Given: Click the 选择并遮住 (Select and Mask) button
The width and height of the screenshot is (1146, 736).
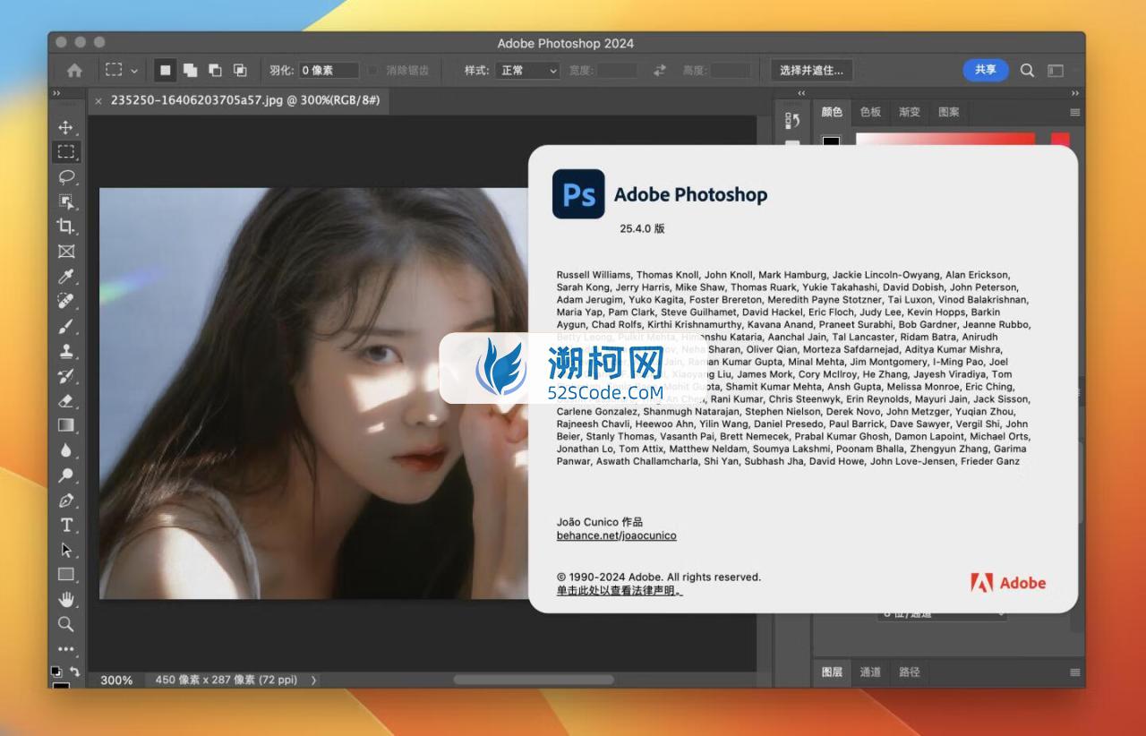Looking at the screenshot, I should pyautogui.click(x=811, y=70).
